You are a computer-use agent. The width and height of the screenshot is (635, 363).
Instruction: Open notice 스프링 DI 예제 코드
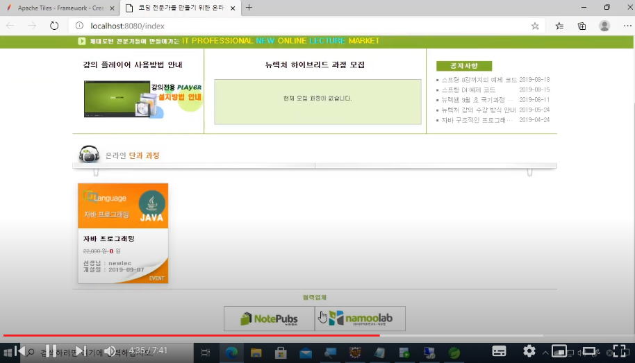468,90
